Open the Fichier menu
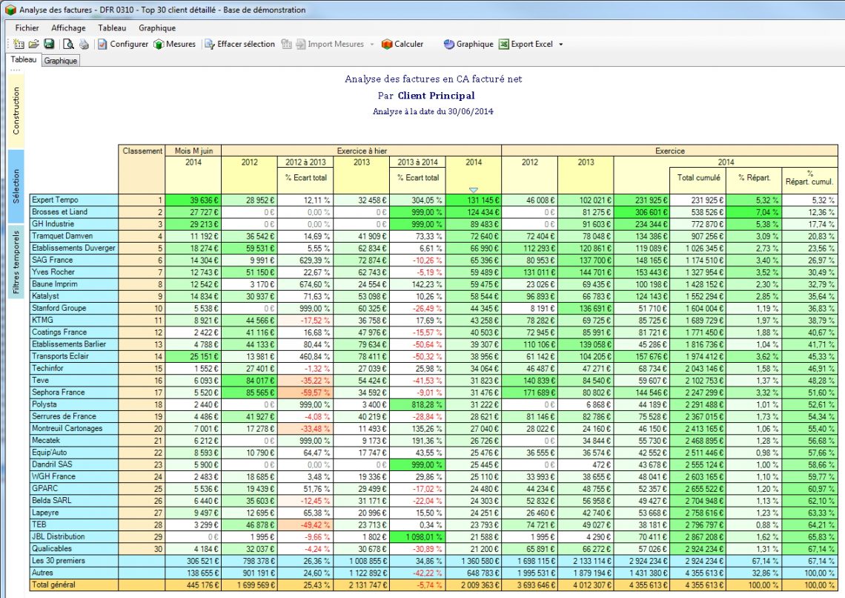Viewport: 845px width, 598px height. tap(27, 28)
